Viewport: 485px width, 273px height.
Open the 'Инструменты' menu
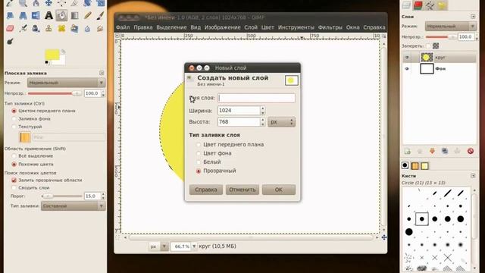(296, 27)
